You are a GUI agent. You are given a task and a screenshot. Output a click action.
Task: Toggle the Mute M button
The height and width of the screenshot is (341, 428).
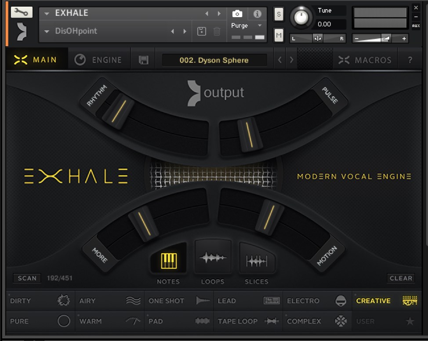[x=279, y=35]
